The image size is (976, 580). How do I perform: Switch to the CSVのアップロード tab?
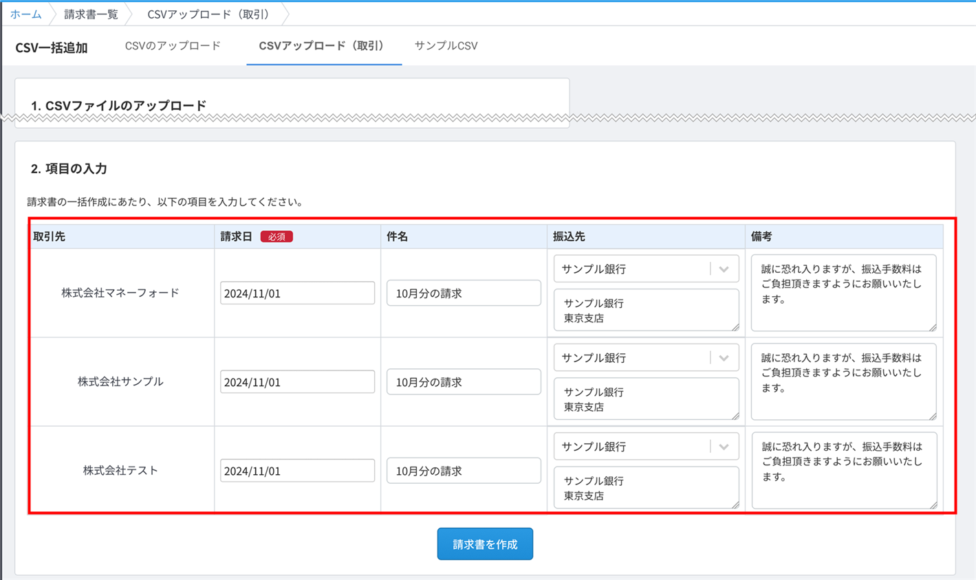(173, 46)
